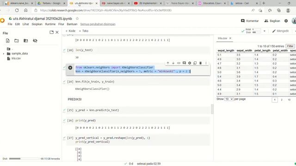This screenshot has width=296, height=166.
Task: Open the Lihat menu
Action: click(x=26, y=24)
